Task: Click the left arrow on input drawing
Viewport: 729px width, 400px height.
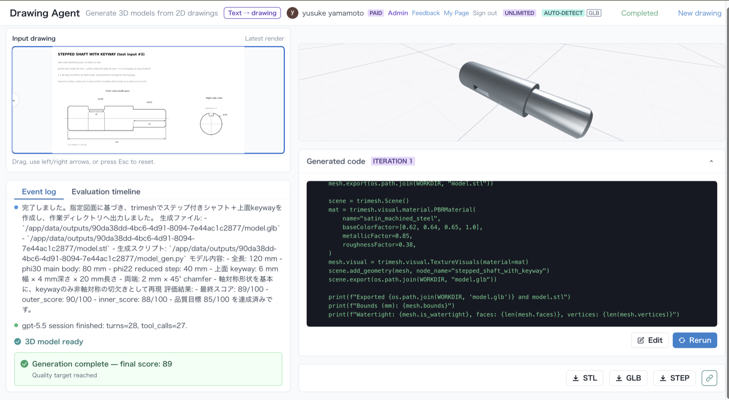Action: point(15,100)
